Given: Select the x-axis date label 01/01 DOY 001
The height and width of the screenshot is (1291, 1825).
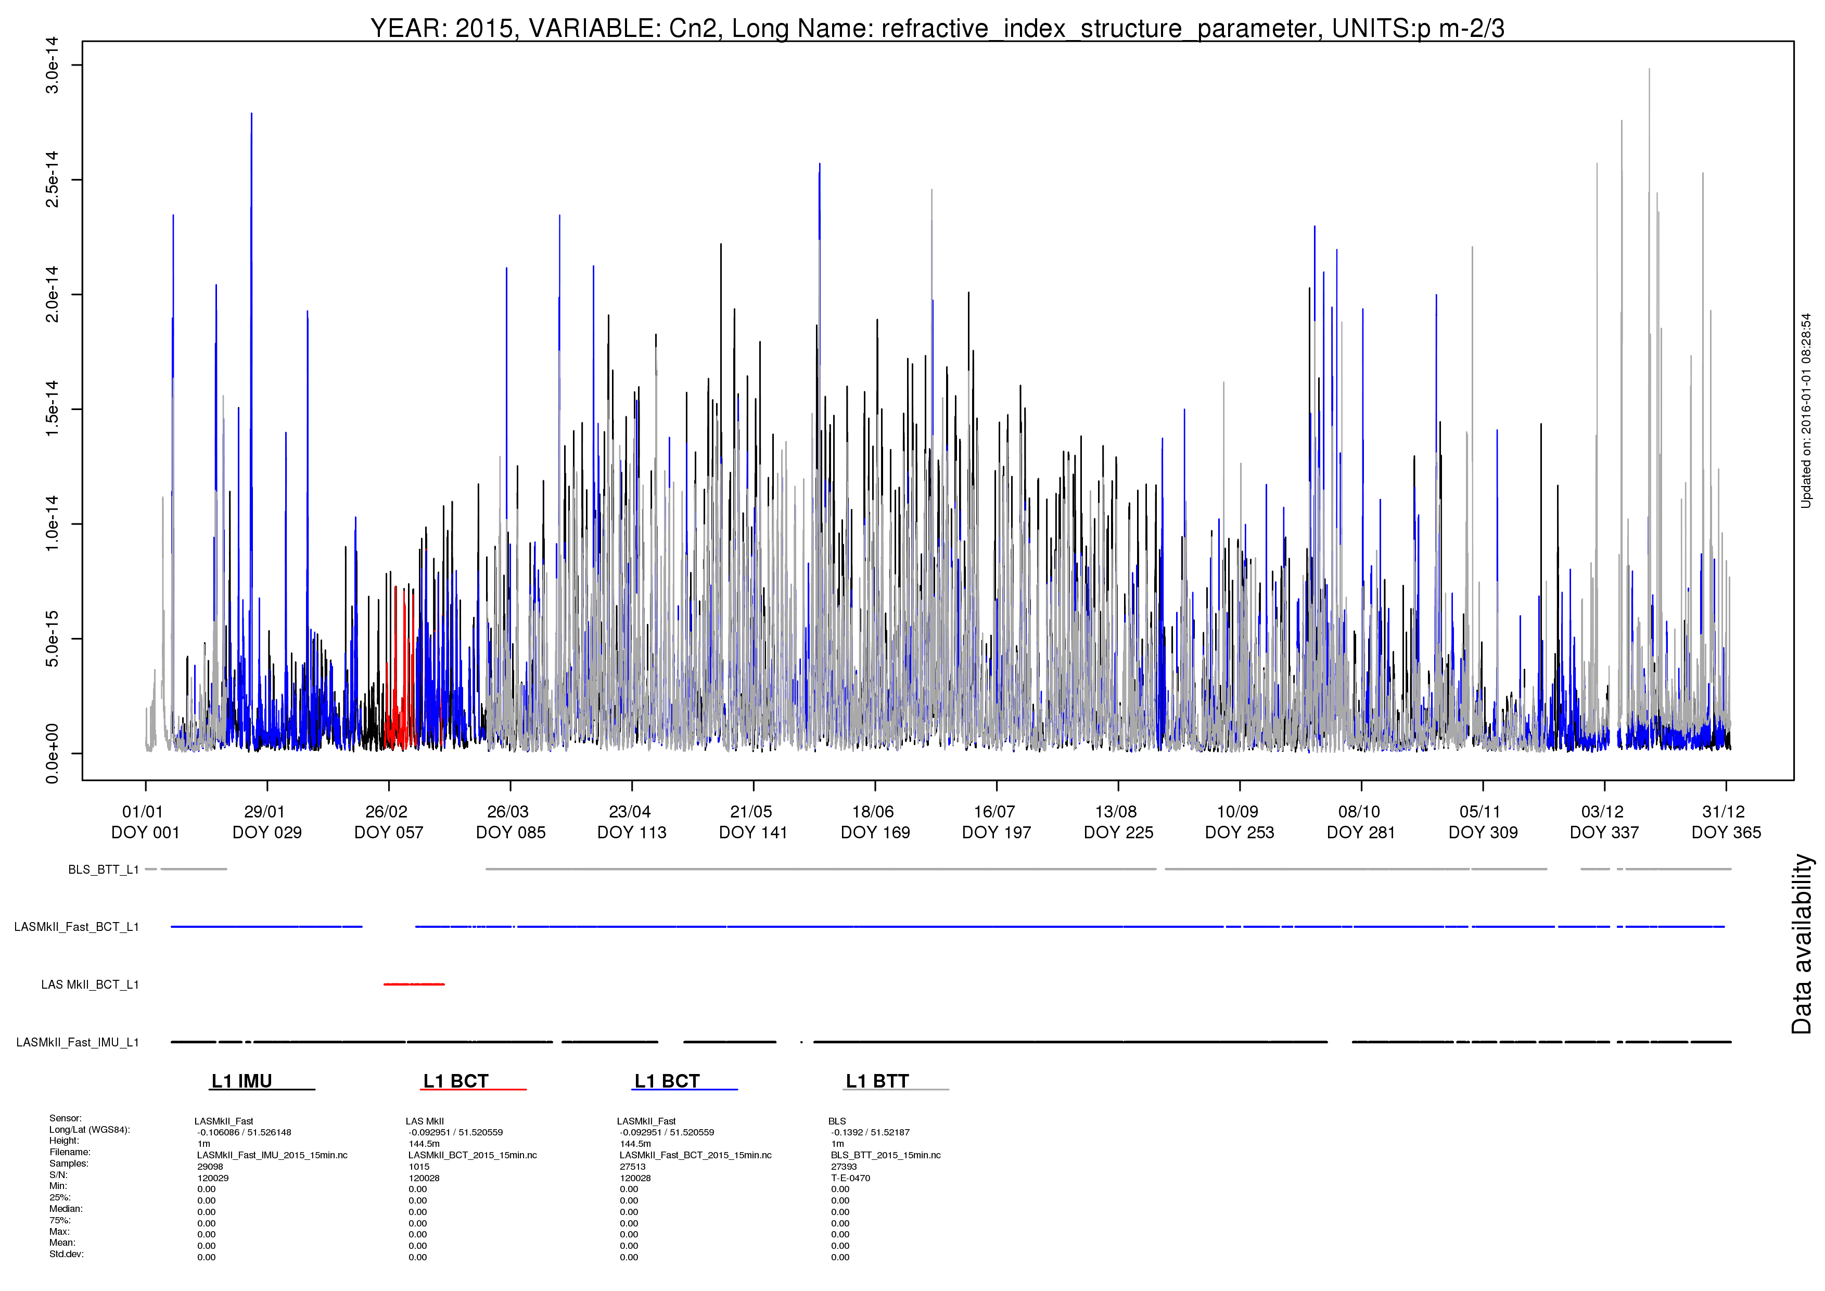Looking at the screenshot, I should point(146,822).
